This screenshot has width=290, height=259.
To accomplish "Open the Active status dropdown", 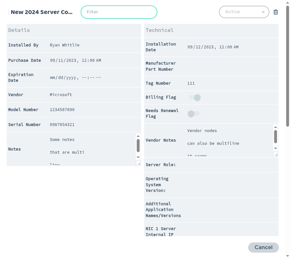I will coord(244,12).
